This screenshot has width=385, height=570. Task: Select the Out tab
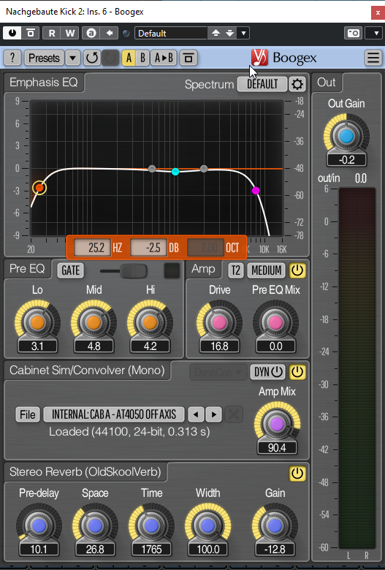[x=327, y=82]
